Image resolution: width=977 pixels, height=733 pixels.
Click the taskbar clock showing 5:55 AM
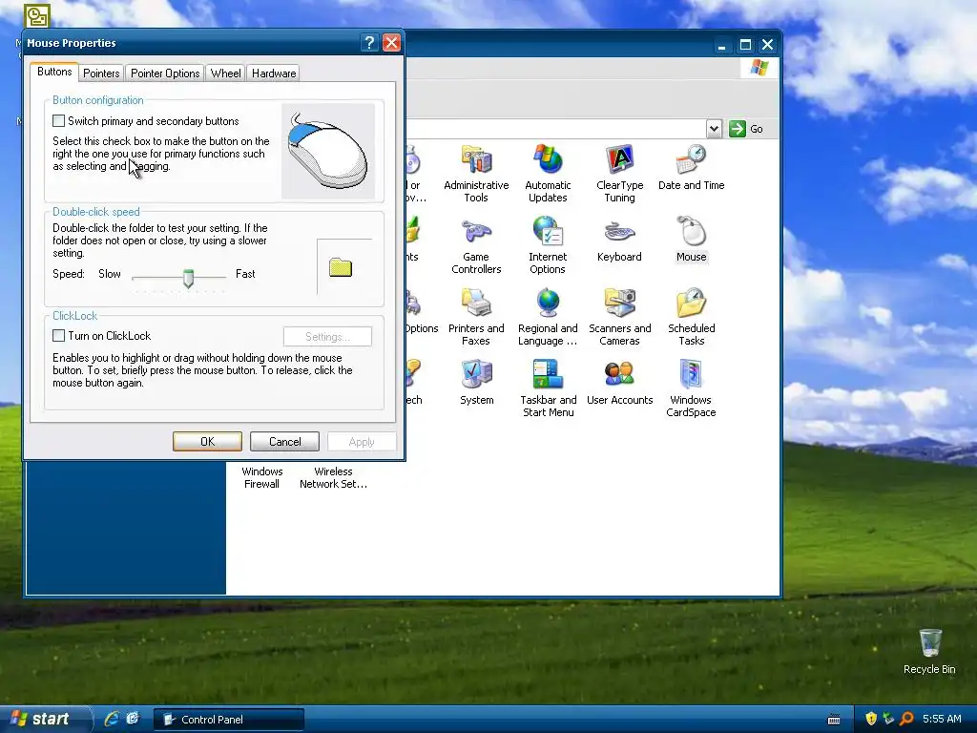[942, 719]
